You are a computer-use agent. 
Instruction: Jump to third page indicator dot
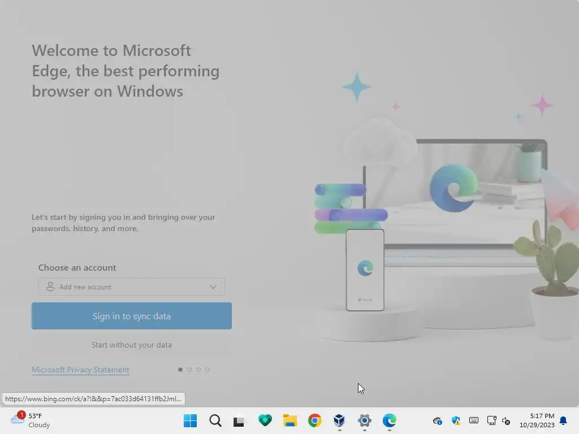coord(198,370)
